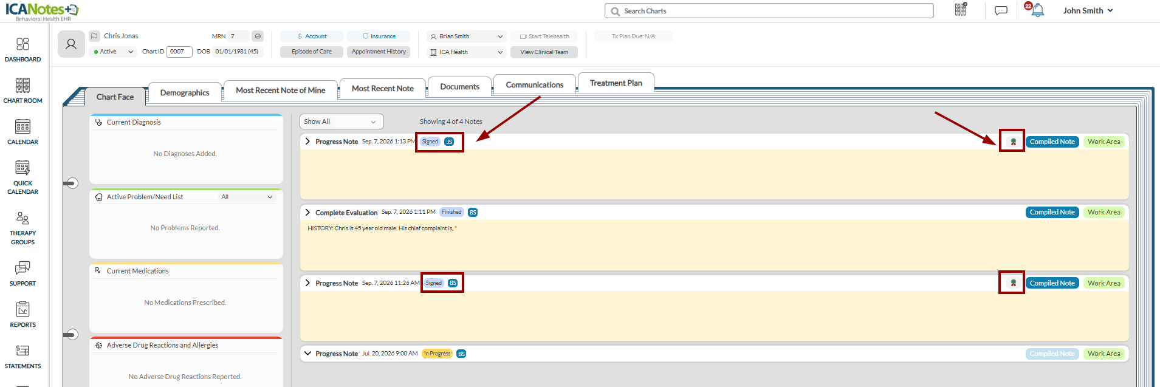Screen dimensions: 1160x387
Task: Switch to the Demographics tab
Action: click(185, 92)
